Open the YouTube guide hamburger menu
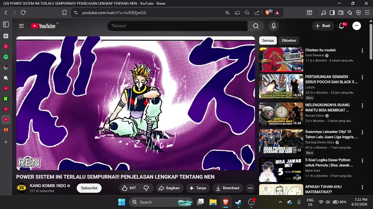 tap(21, 26)
